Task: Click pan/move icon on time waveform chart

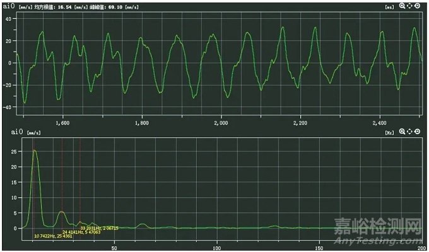Action: coord(409,6)
